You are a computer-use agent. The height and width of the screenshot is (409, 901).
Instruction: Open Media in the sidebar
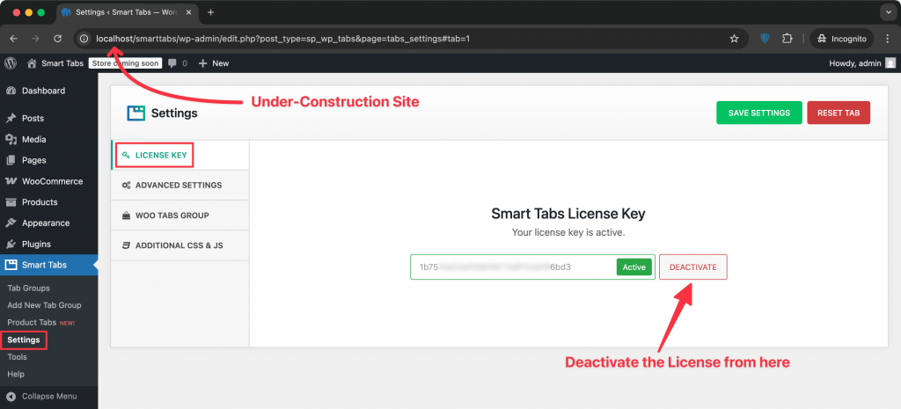49,139
